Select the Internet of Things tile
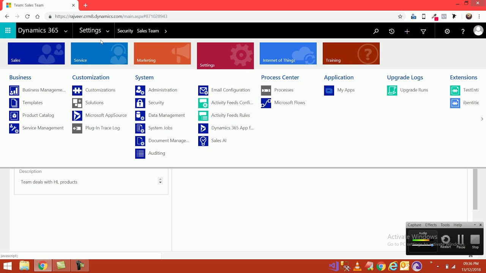The height and width of the screenshot is (273, 486). click(288, 53)
